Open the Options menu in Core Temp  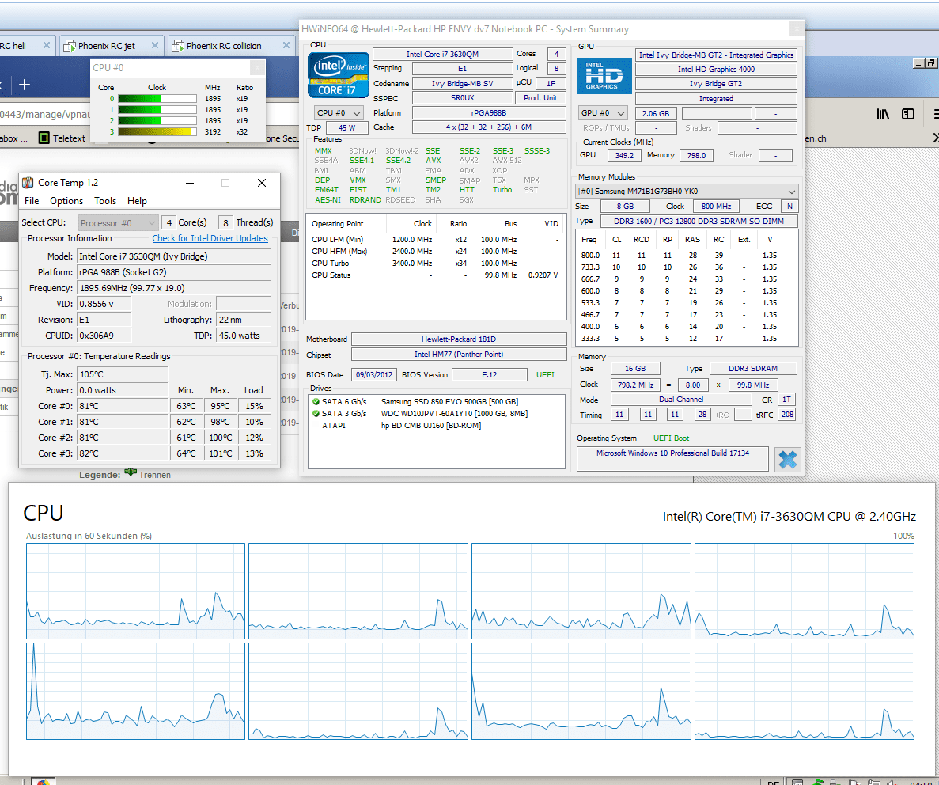click(x=66, y=201)
